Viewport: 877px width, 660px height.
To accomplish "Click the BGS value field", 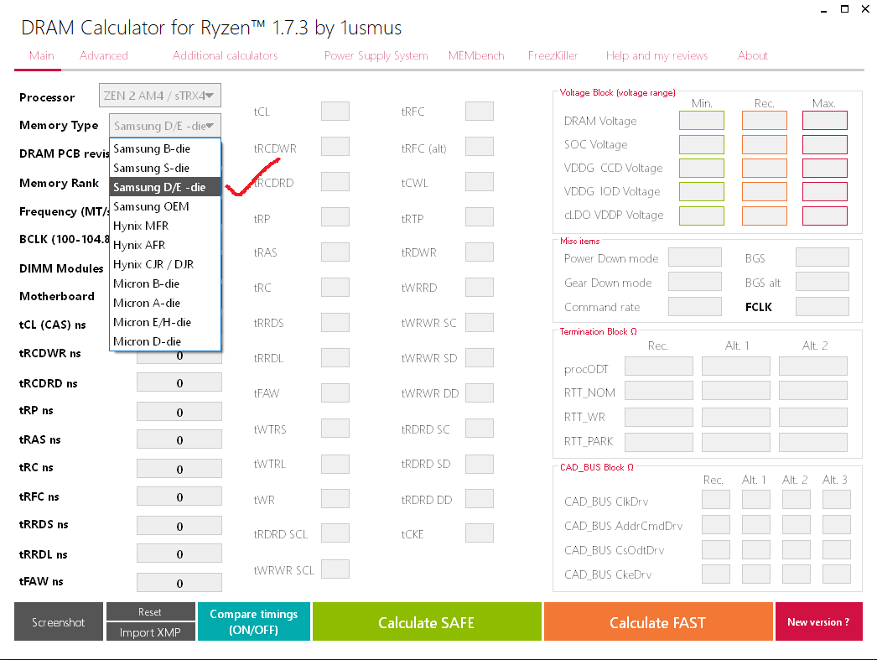I will 823,257.
